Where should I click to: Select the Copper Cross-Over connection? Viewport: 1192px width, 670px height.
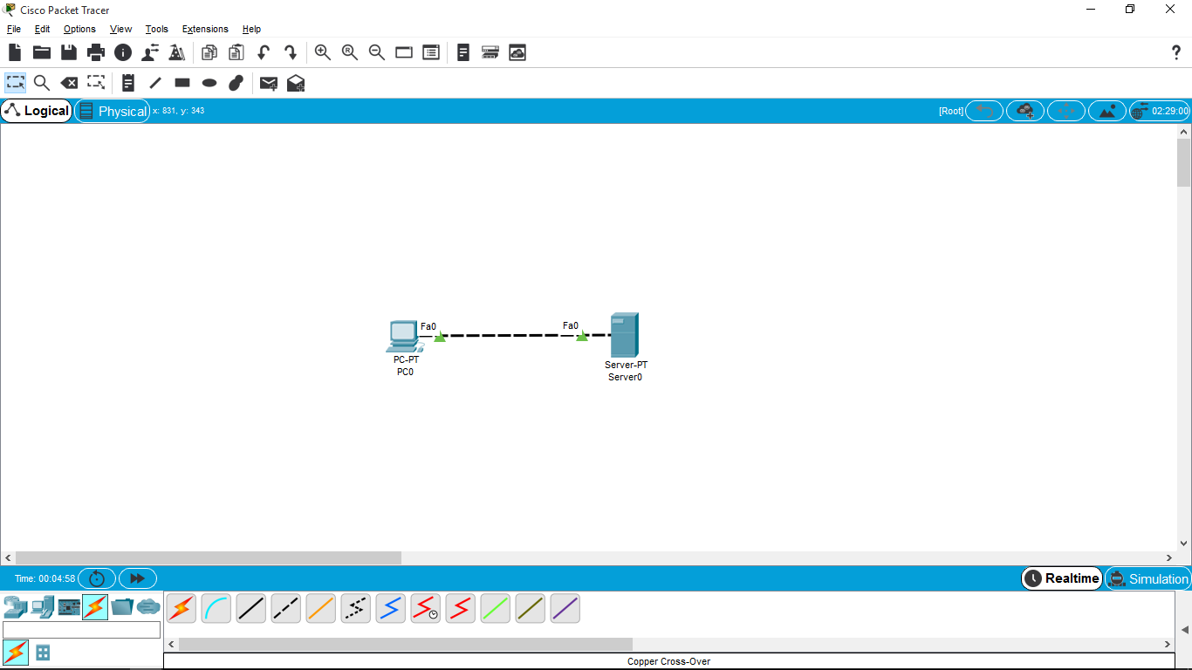285,608
